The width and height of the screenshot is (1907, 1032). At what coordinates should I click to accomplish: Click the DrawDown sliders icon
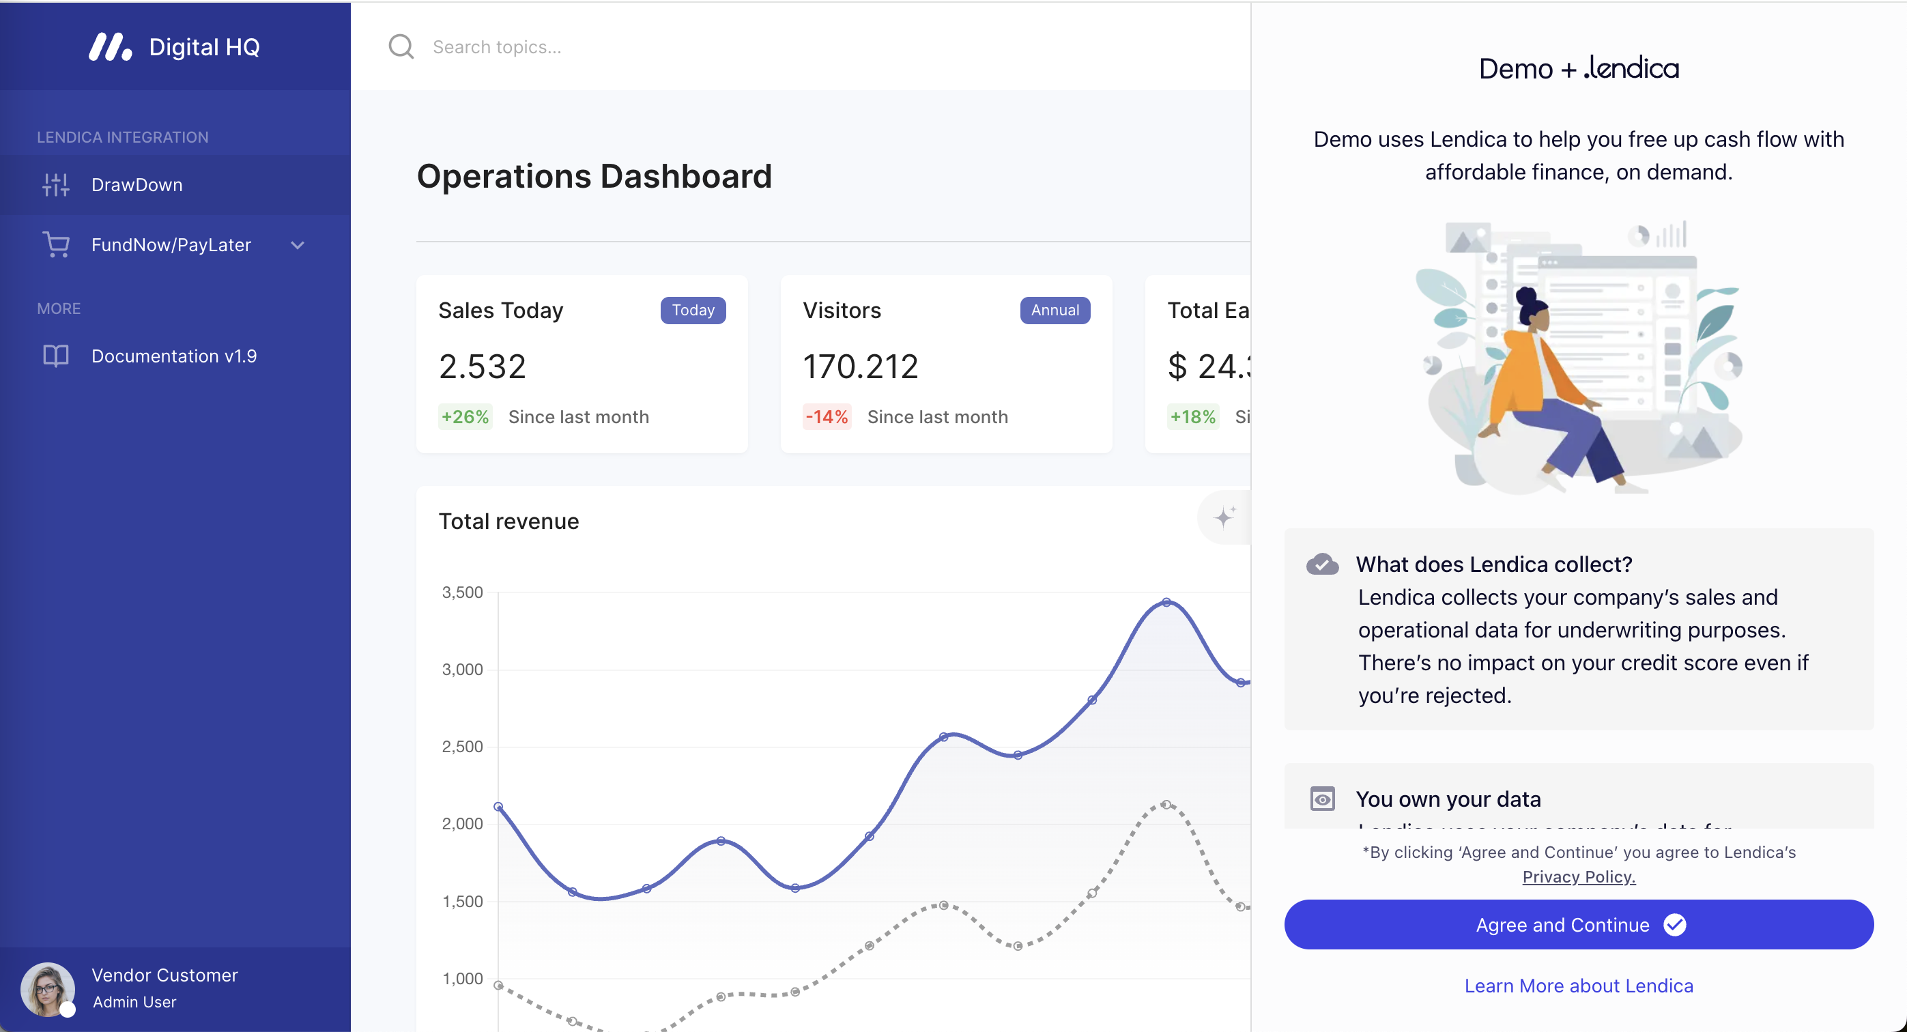pos(55,184)
